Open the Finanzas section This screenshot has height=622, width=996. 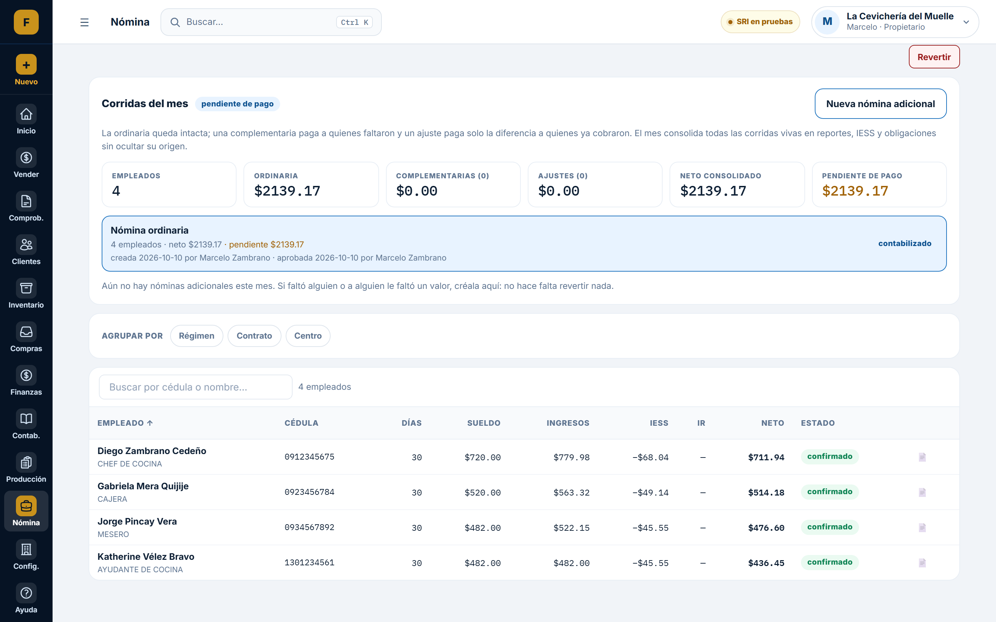click(x=26, y=381)
